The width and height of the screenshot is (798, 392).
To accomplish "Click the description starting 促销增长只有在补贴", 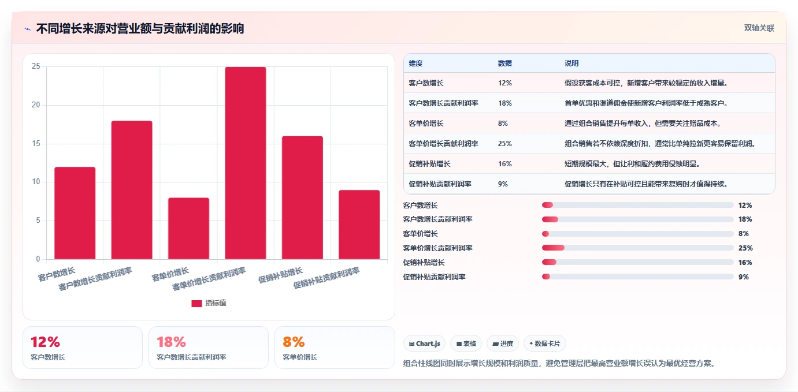I will coord(646,184).
